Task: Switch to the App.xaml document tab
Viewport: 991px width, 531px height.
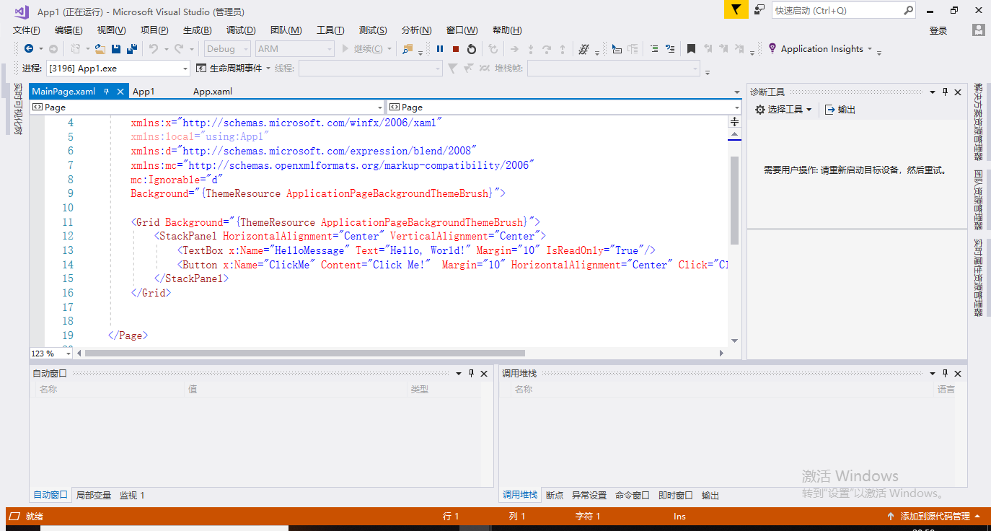Action: [213, 92]
